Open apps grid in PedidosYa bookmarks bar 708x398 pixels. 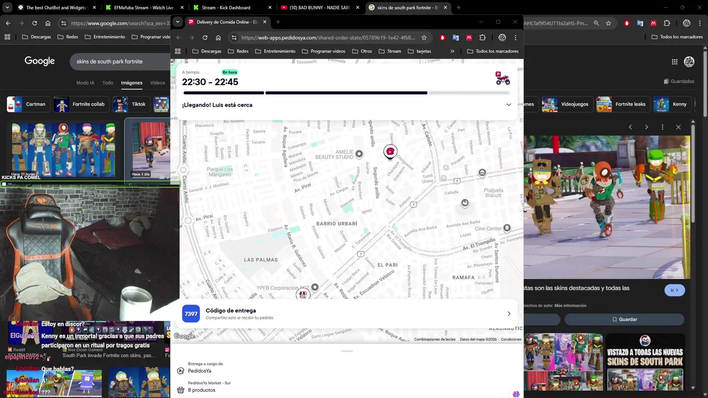pos(178,51)
